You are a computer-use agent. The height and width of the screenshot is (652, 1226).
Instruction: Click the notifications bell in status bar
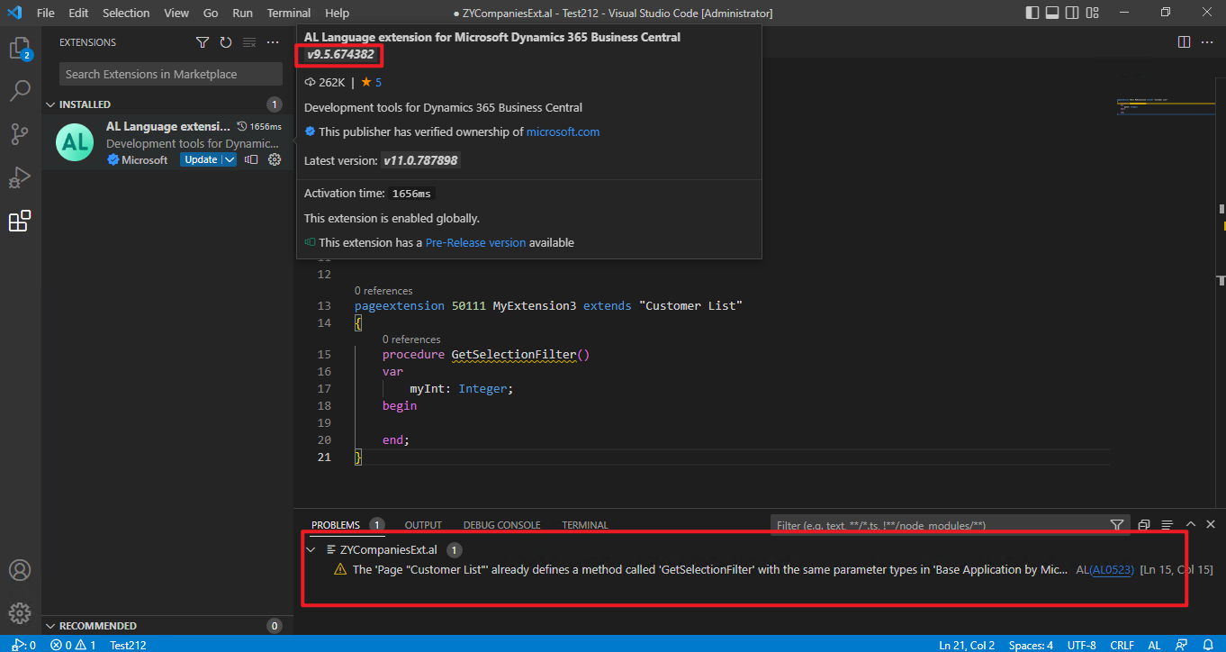pos(1207,645)
